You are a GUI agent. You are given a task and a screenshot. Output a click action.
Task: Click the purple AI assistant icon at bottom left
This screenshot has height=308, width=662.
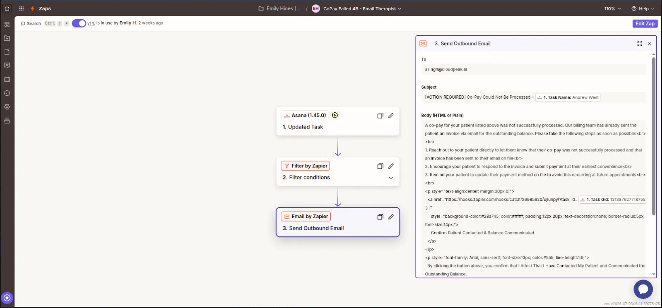point(7,298)
